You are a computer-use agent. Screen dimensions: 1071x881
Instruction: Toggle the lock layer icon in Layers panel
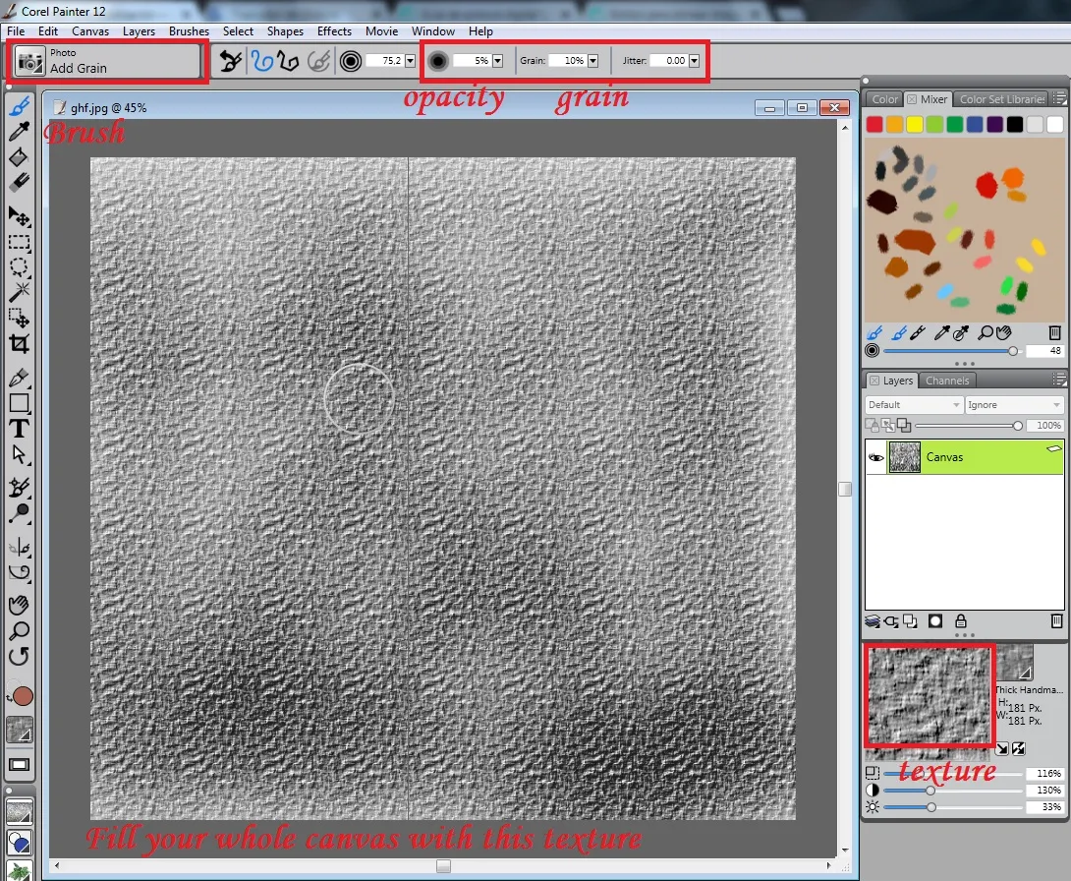pos(960,621)
